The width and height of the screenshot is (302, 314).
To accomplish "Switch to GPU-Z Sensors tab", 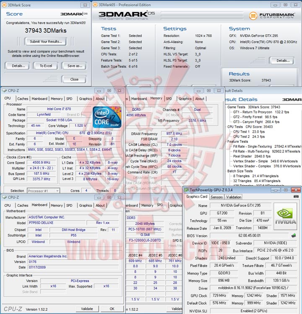I will point(216,197).
